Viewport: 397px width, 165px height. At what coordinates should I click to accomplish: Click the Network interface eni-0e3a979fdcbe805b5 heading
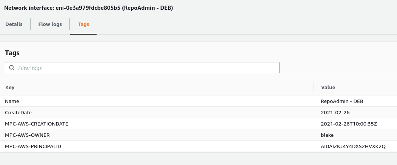point(88,8)
